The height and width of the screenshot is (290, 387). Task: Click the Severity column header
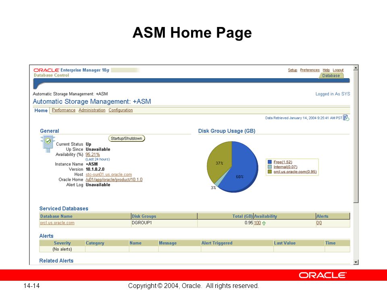pyautogui.click(x=62, y=243)
